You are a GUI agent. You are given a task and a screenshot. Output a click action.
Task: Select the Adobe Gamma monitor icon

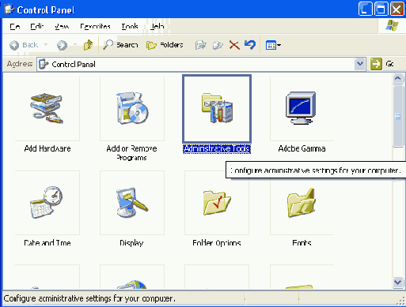(301, 108)
